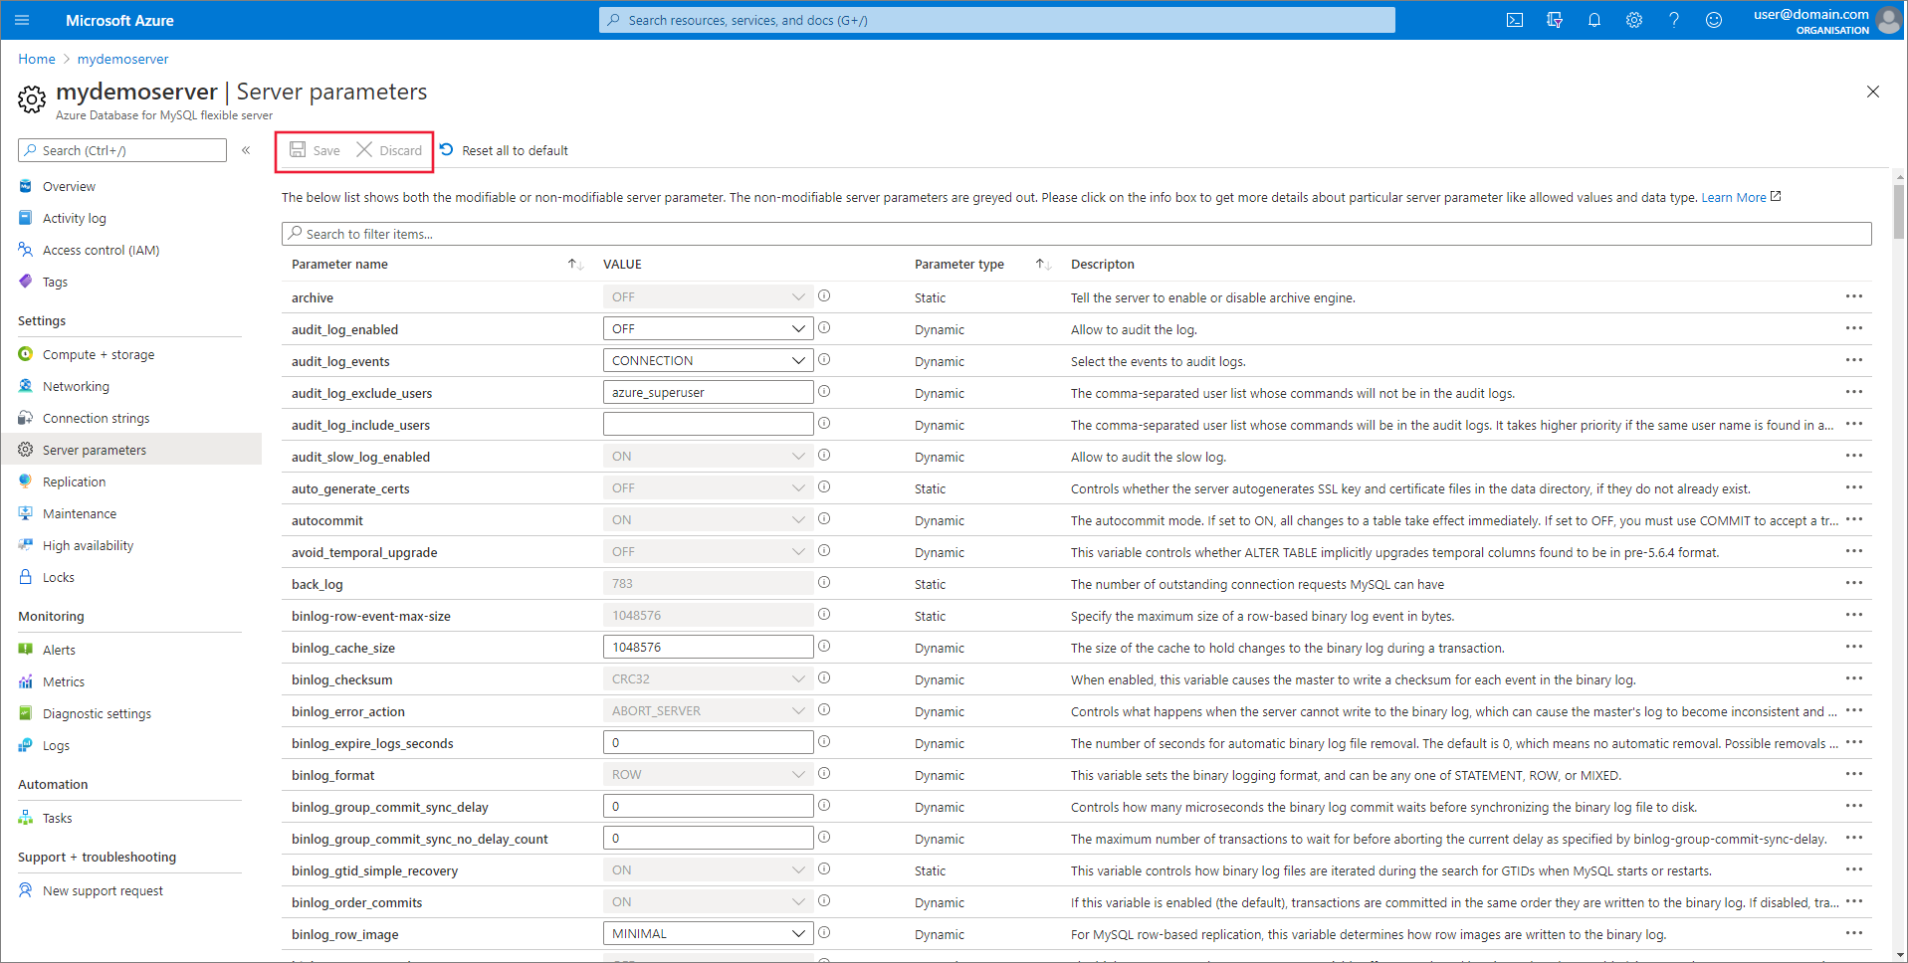Image resolution: width=1908 pixels, height=963 pixels.
Task: Click info icon for audit_log_enabled
Action: click(x=824, y=328)
